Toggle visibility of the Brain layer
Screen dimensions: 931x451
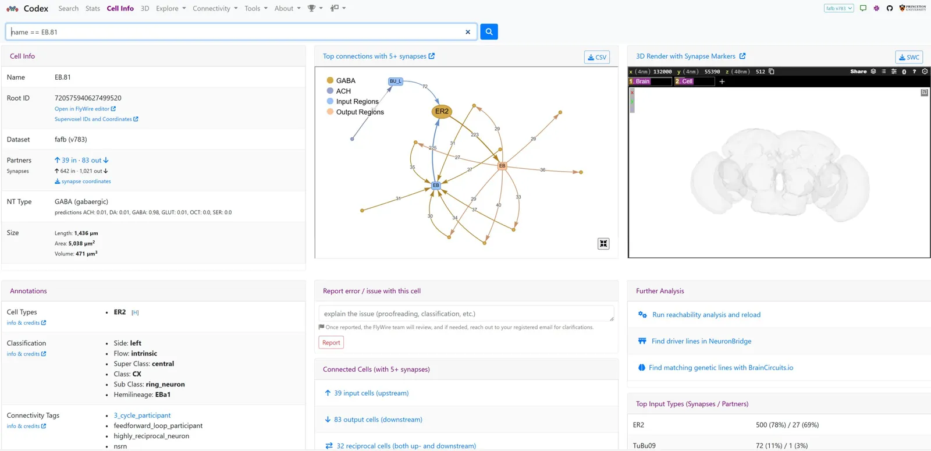(642, 81)
